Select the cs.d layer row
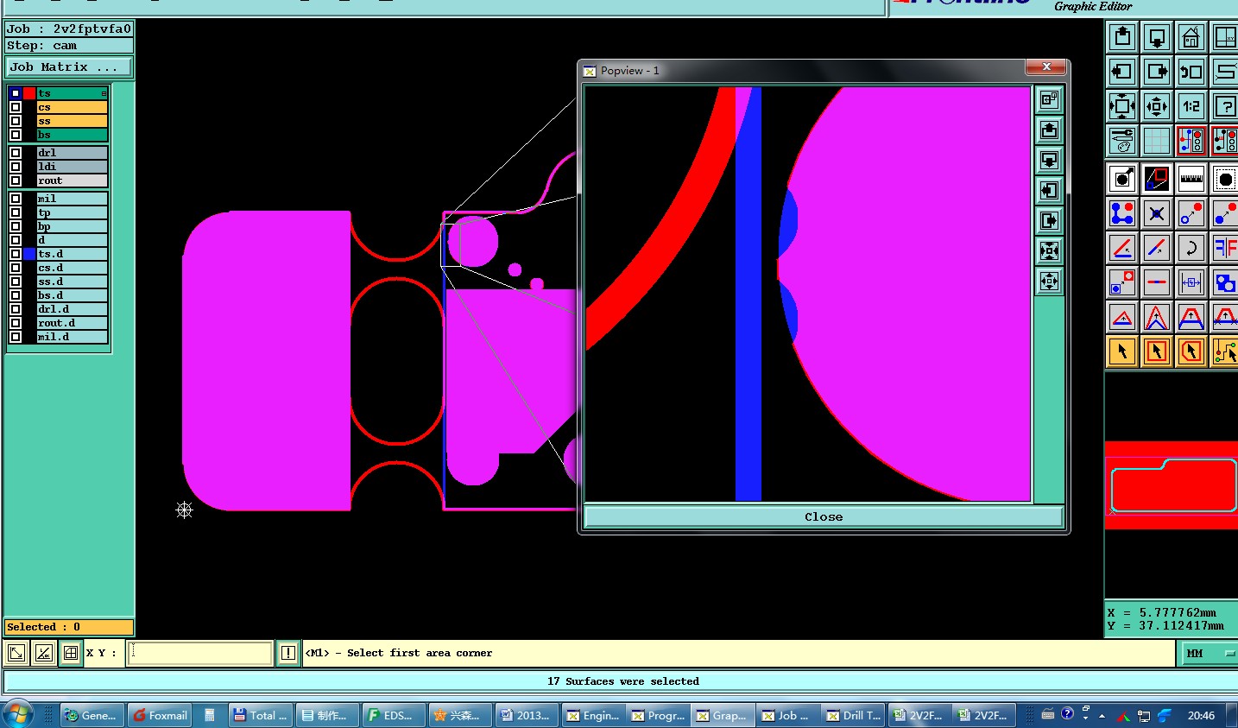 [x=73, y=268]
